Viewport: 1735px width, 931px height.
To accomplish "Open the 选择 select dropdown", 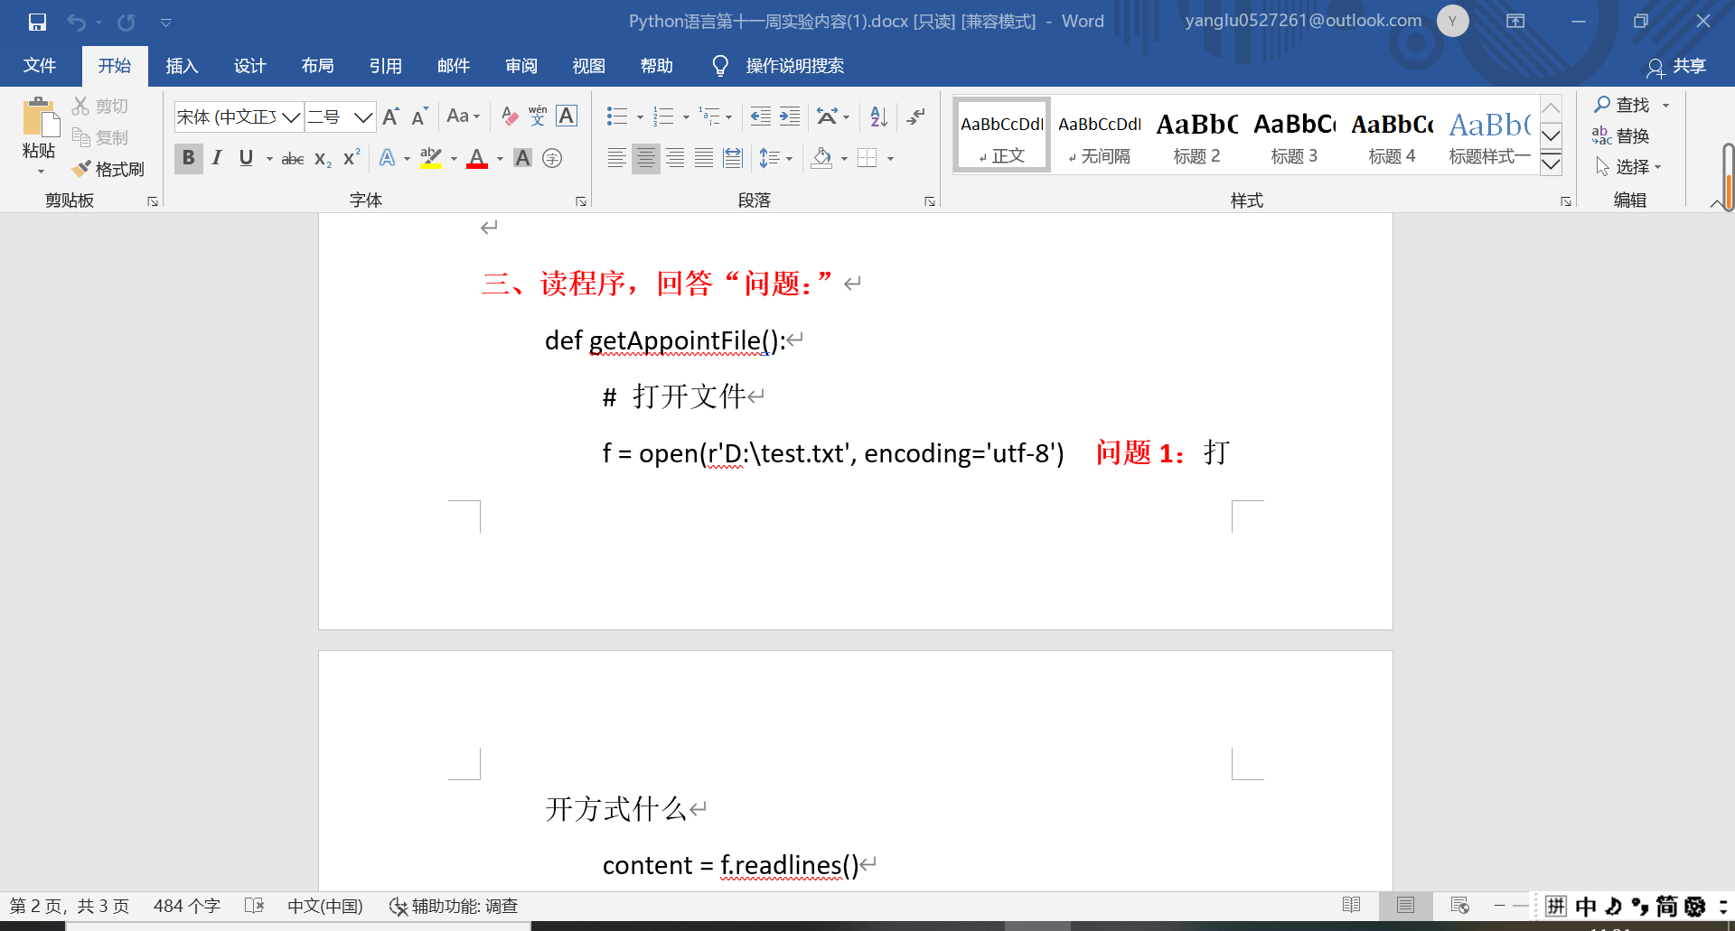I will click(x=1628, y=167).
